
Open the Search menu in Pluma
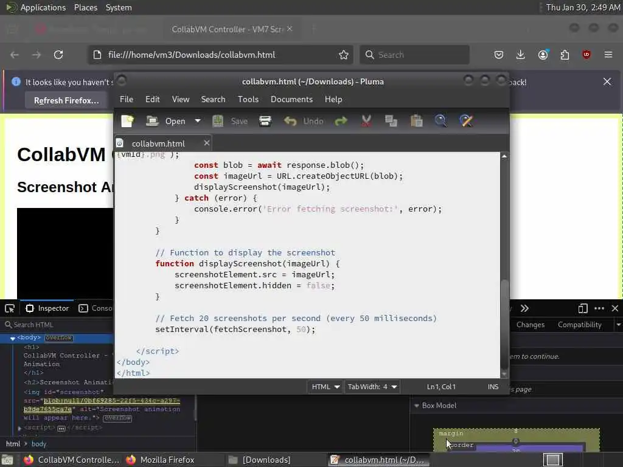click(x=213, y=99)
